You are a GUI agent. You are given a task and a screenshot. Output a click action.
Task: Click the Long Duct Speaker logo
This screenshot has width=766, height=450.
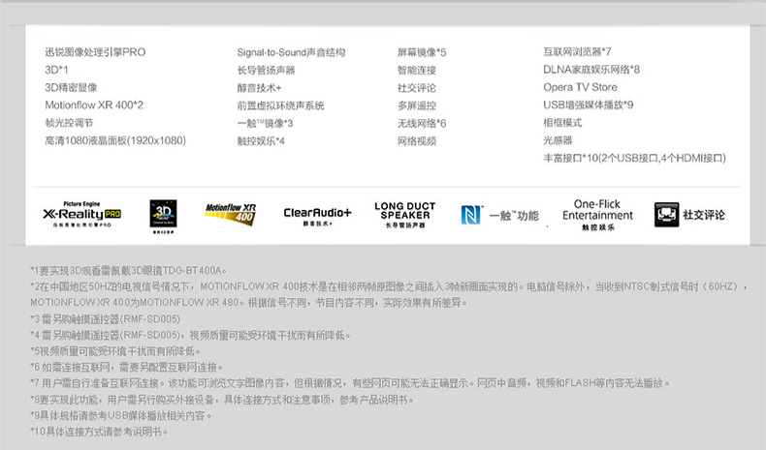pos(405,215)
